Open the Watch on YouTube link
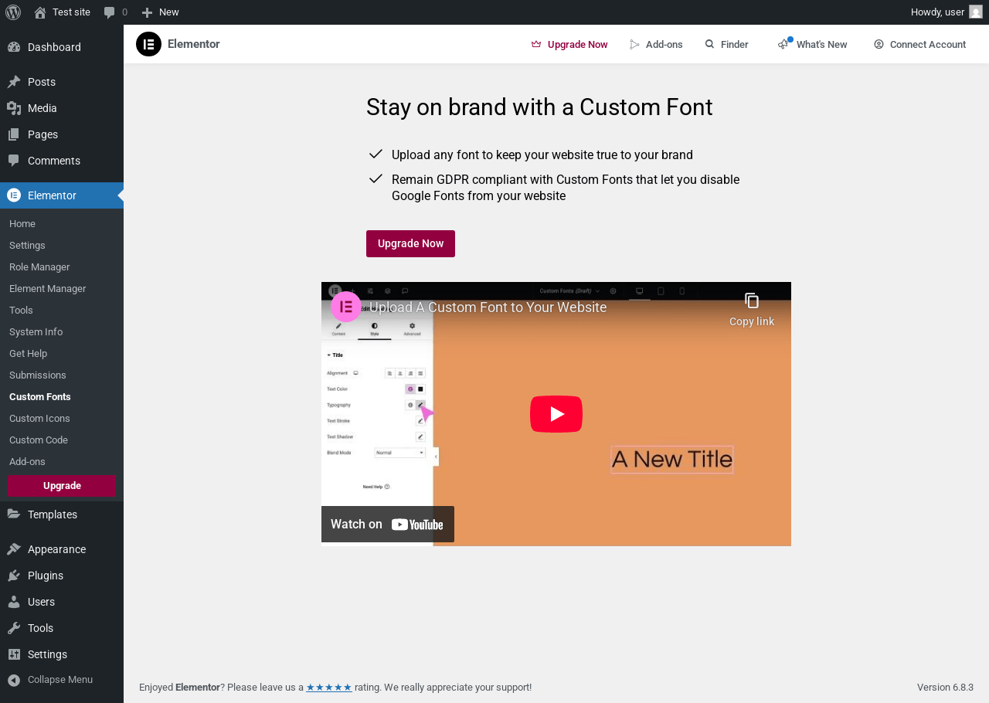The width and height of the screenshot is (989, 703). point(388,525)
